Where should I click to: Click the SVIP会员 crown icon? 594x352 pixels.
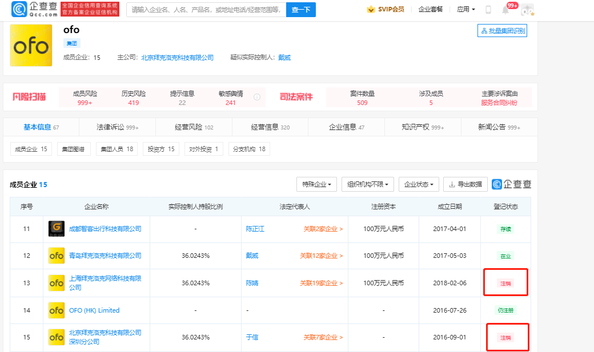point(371,10)
